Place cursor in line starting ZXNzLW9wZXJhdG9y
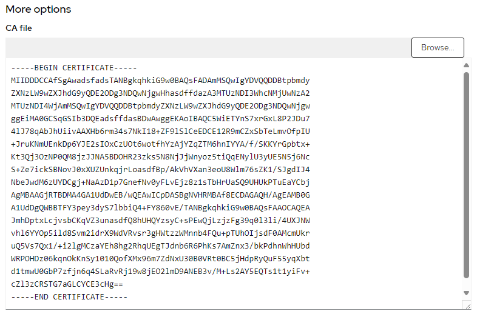477x314 pixels. (x=160, y=93)
